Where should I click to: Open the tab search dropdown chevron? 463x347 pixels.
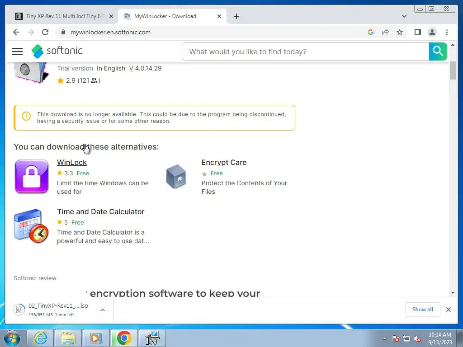click(x=404, y=16)
